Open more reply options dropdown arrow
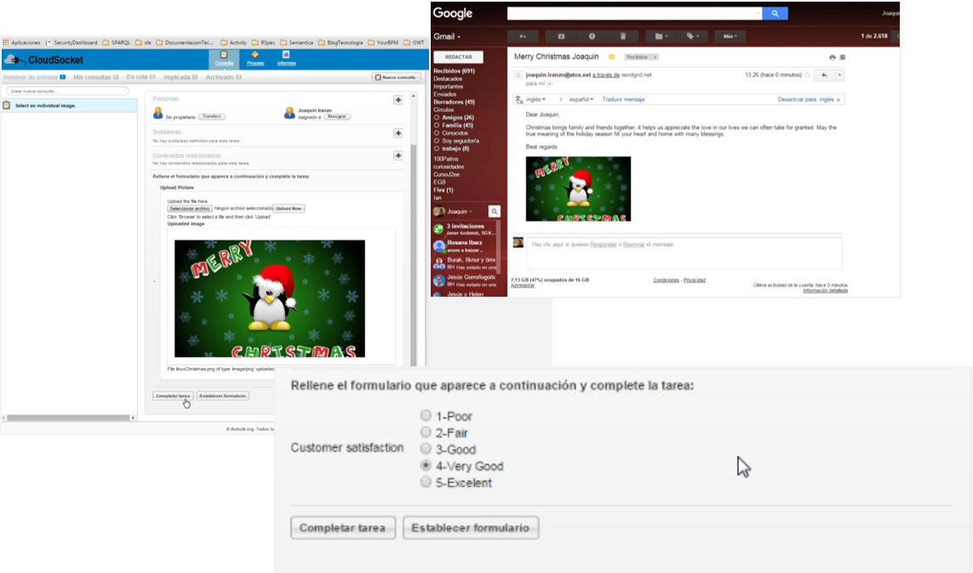Image resolution: width=973 pixels, height=573 pixels. point(839,75)
